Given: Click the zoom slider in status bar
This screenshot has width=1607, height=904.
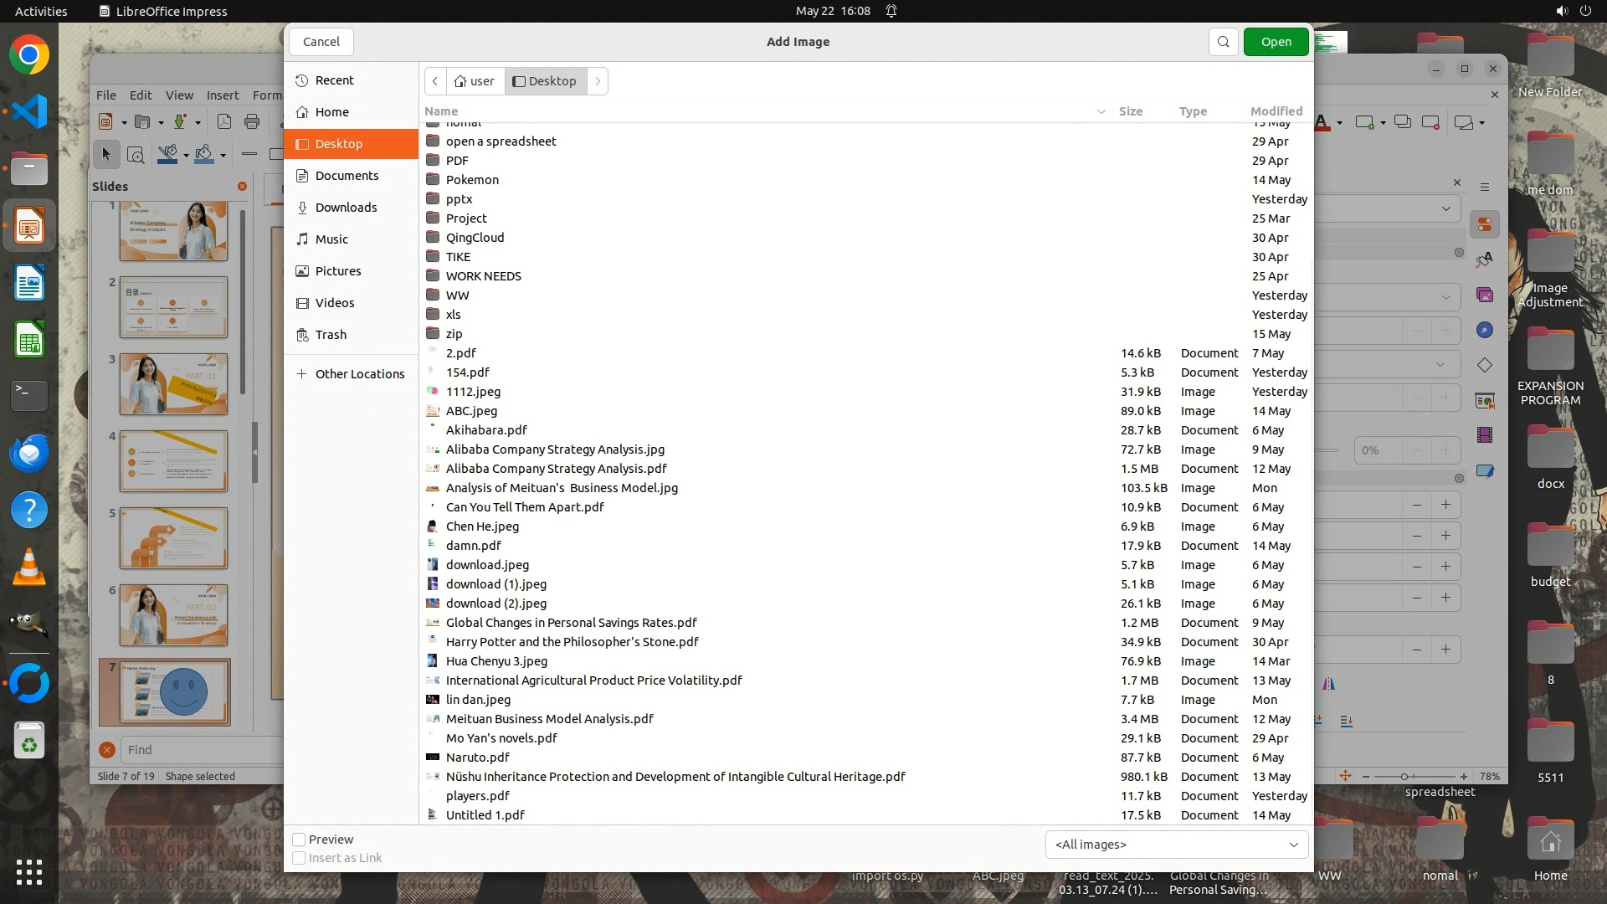Looking at the screenshot, I should 1405,777.
